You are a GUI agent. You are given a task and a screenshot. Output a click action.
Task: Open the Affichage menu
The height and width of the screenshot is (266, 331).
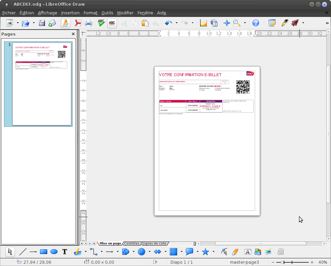pyautogui.click(x=48, y=13)
